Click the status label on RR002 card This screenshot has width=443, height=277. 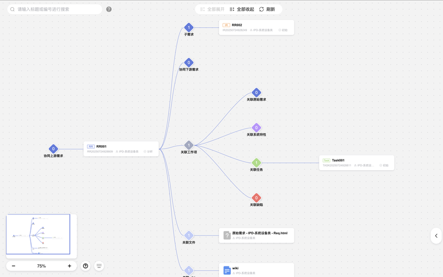point(283,30)
